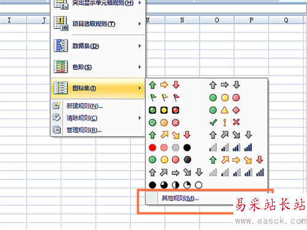Select the five quarter-pie circles icon set
This screenshot has width=307, height=230.
click(176, 185)
